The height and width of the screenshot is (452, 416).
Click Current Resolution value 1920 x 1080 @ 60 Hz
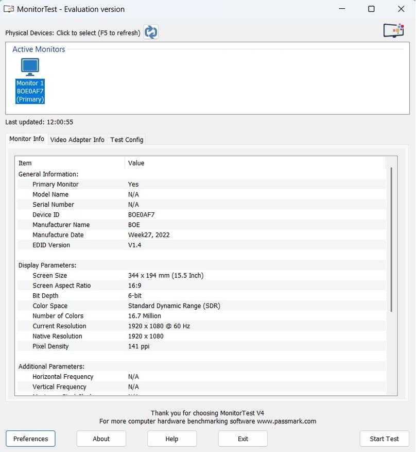pyautogui.click(x=159, y=326)
